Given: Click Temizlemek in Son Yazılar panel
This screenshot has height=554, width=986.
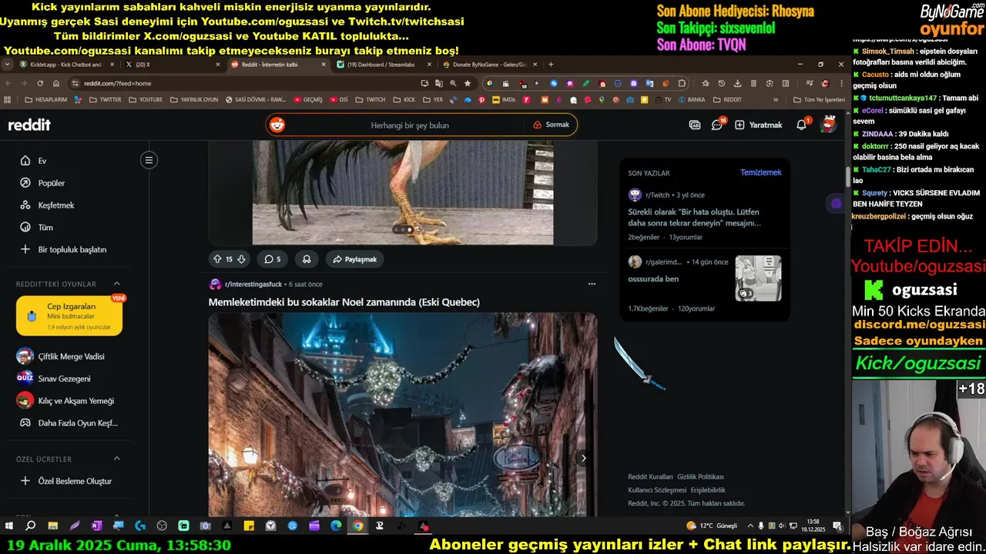Looking at the screenshot, I should pos(760,172).
